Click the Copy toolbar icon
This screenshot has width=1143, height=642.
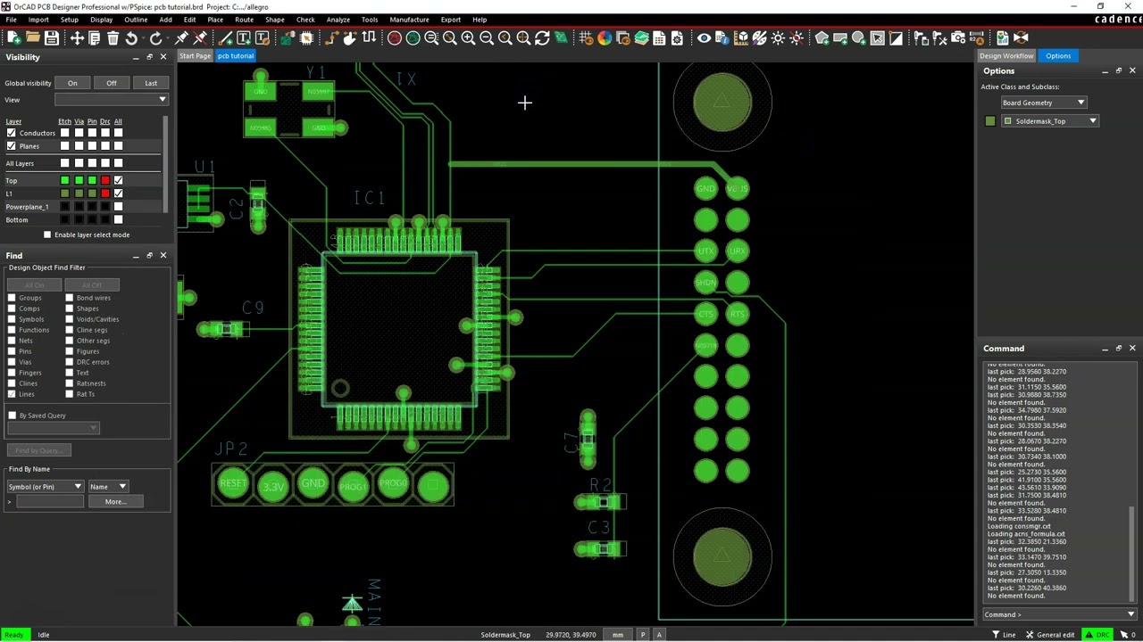click(95, 38)
